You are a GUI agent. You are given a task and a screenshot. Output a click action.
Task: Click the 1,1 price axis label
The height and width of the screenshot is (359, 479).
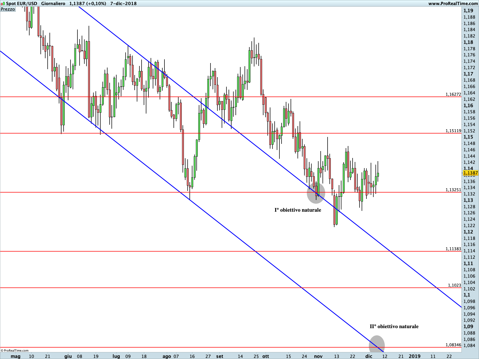pos(467,295)
